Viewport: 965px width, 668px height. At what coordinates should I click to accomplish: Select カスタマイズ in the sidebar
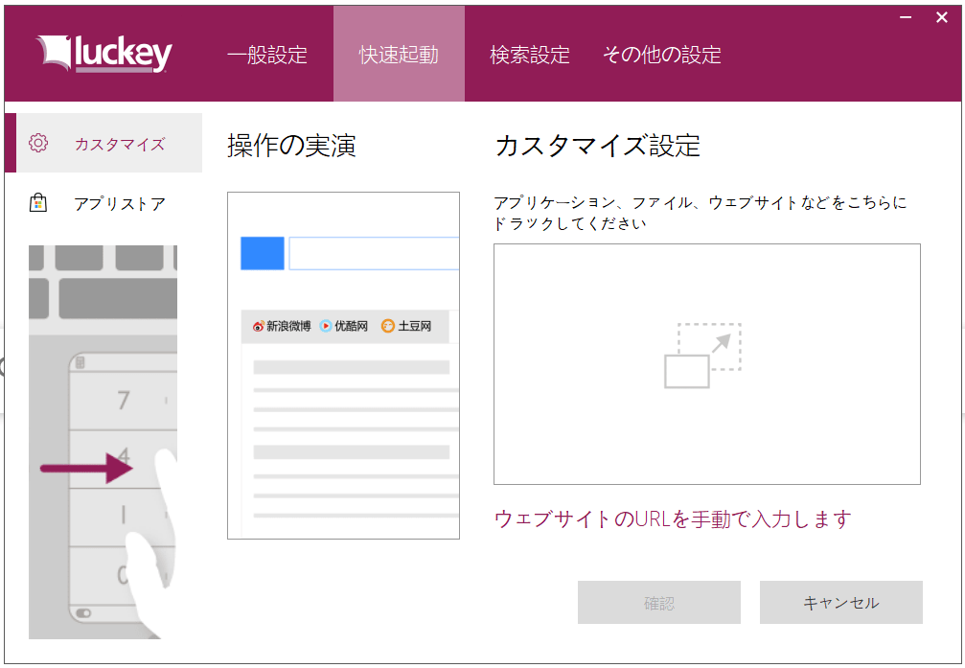[103, 143]
